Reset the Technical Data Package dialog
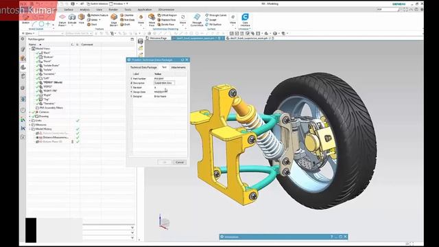This screenshot has width=439, height=247. [x=182, y=60]
